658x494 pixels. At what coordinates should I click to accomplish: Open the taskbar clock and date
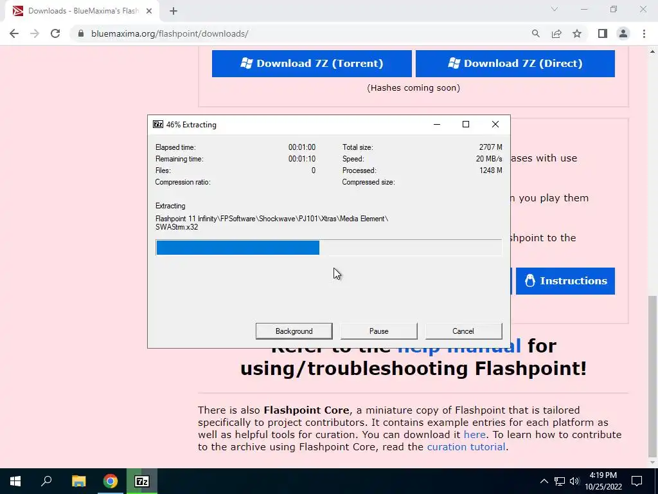[x=603, y=481]
